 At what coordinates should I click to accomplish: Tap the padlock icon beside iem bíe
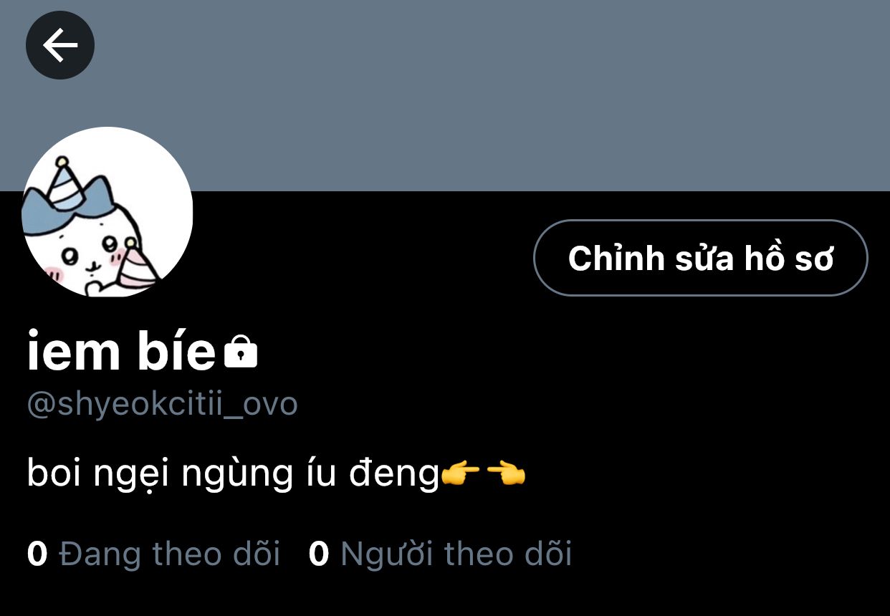tap(241, 351)
